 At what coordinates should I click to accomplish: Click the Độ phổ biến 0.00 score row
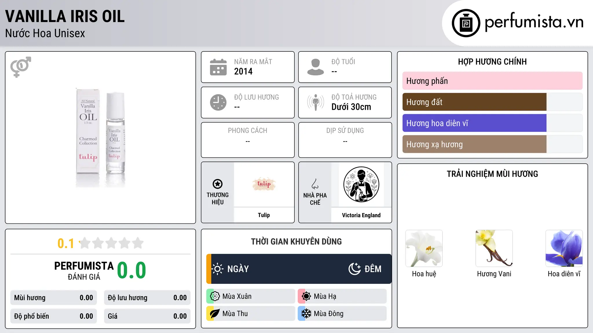[x=54, y=316]
